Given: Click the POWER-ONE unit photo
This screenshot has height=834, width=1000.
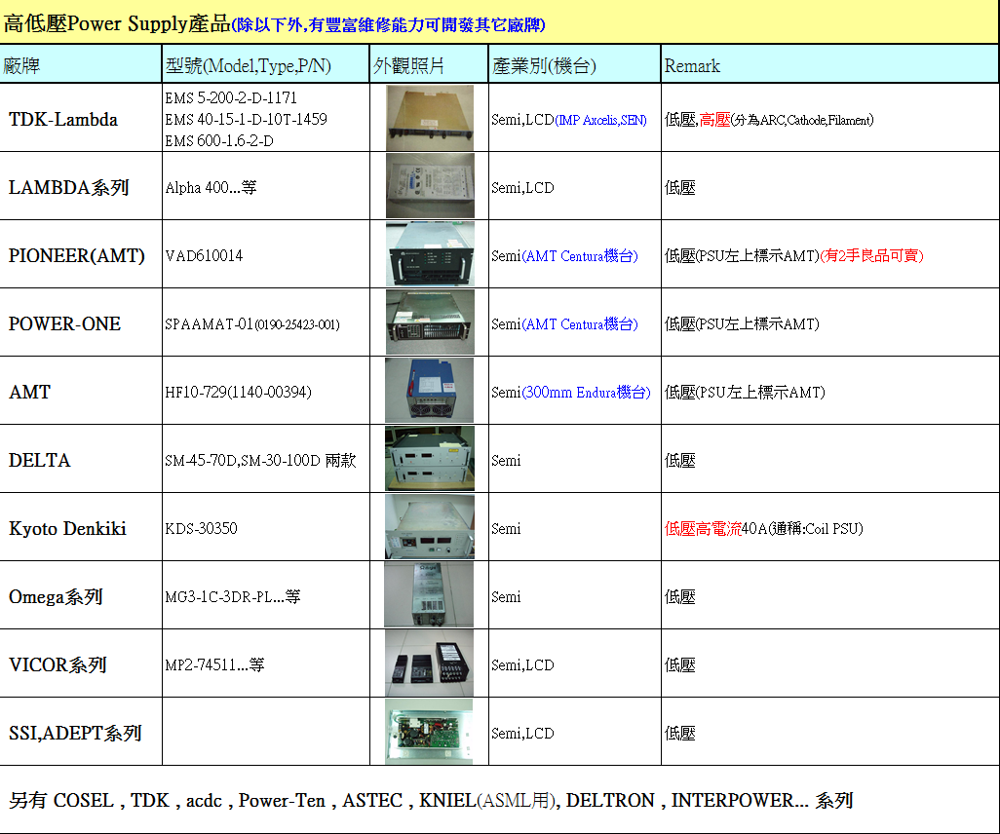Looking at the screenshot, I should (x=429, y=322).
